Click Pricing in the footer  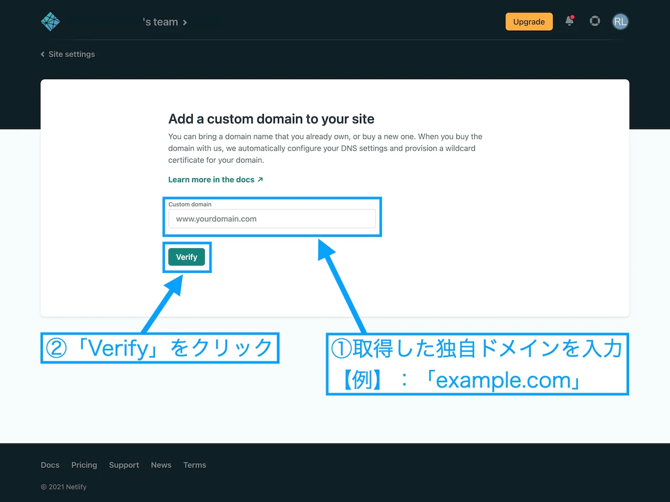coord(84,465)
